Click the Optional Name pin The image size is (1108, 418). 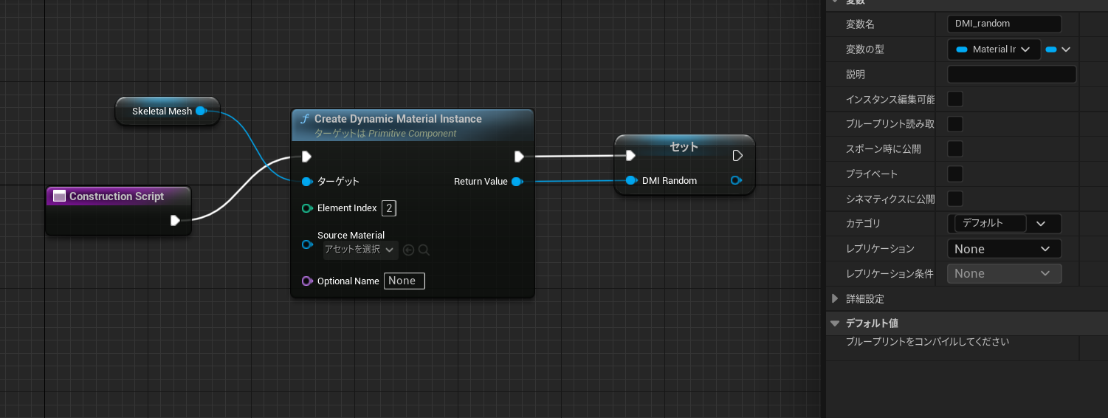pos(307,281)
